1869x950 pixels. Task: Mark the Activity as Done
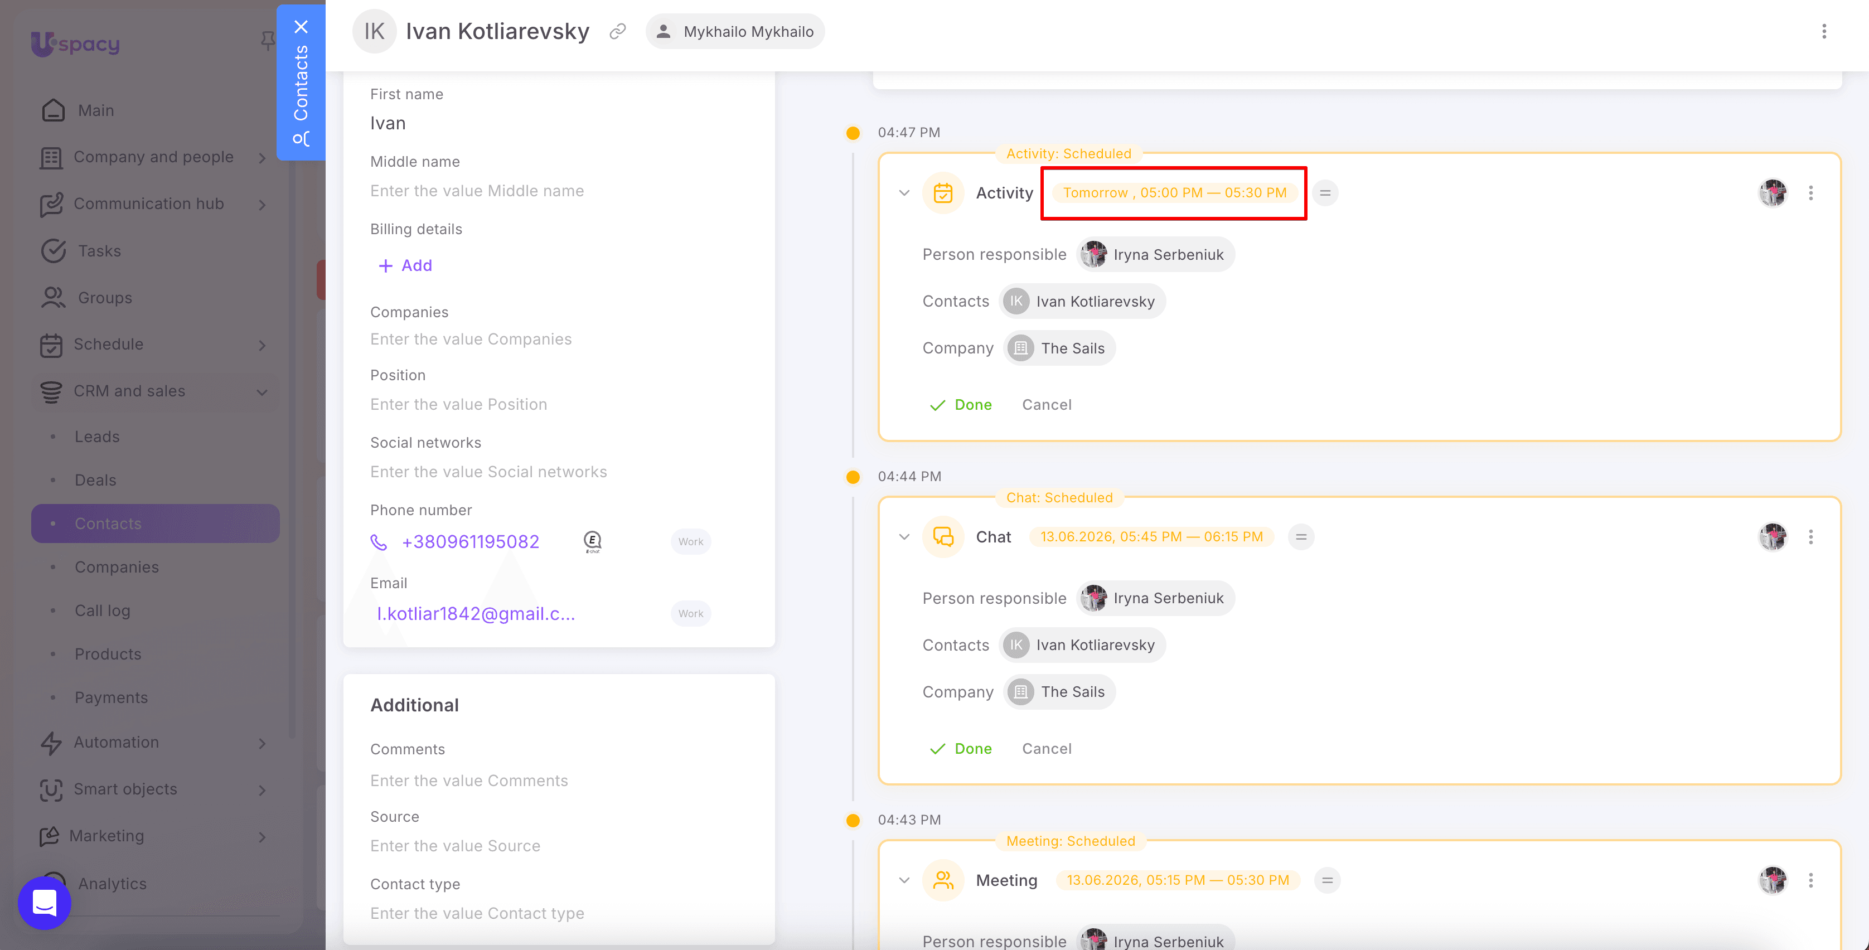tap(961, 405)
